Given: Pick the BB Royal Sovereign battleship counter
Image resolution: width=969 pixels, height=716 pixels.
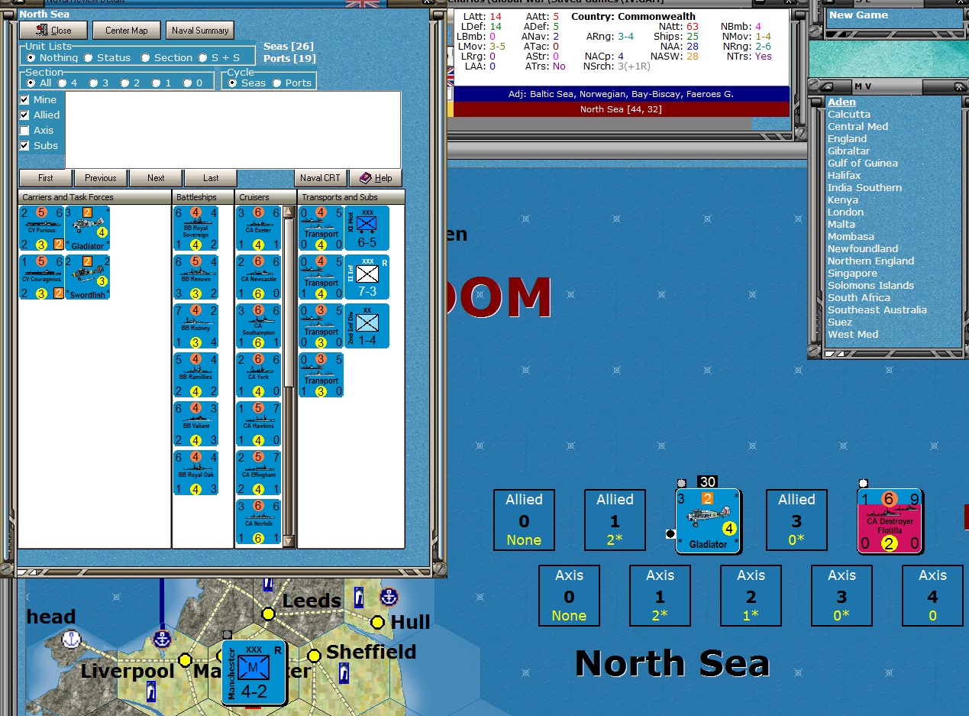Looking at the screenshot, I should tap(196, 228).
